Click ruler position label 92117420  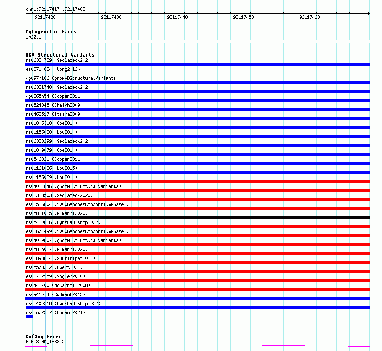pyautogui.click(x=45, y=17)
